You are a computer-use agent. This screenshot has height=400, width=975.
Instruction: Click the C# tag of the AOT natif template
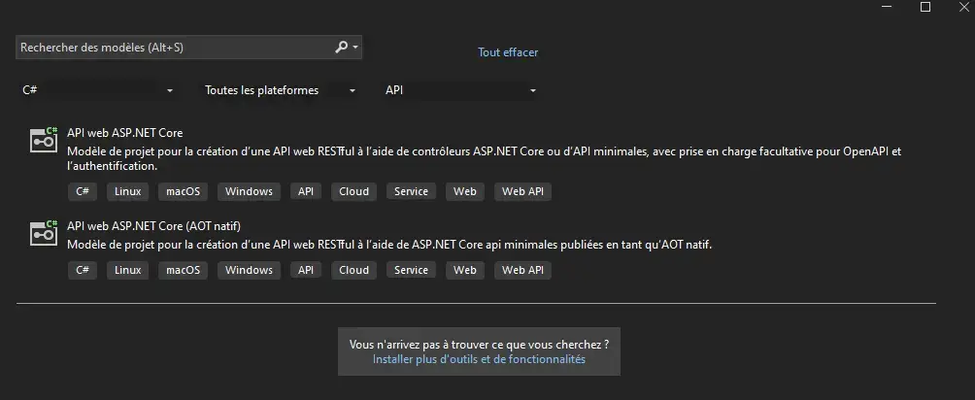(x=83, y=270)
